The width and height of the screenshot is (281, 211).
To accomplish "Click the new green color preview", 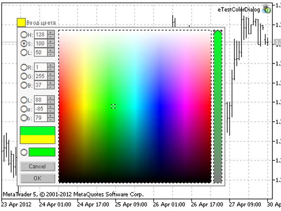I will [38, 131].
